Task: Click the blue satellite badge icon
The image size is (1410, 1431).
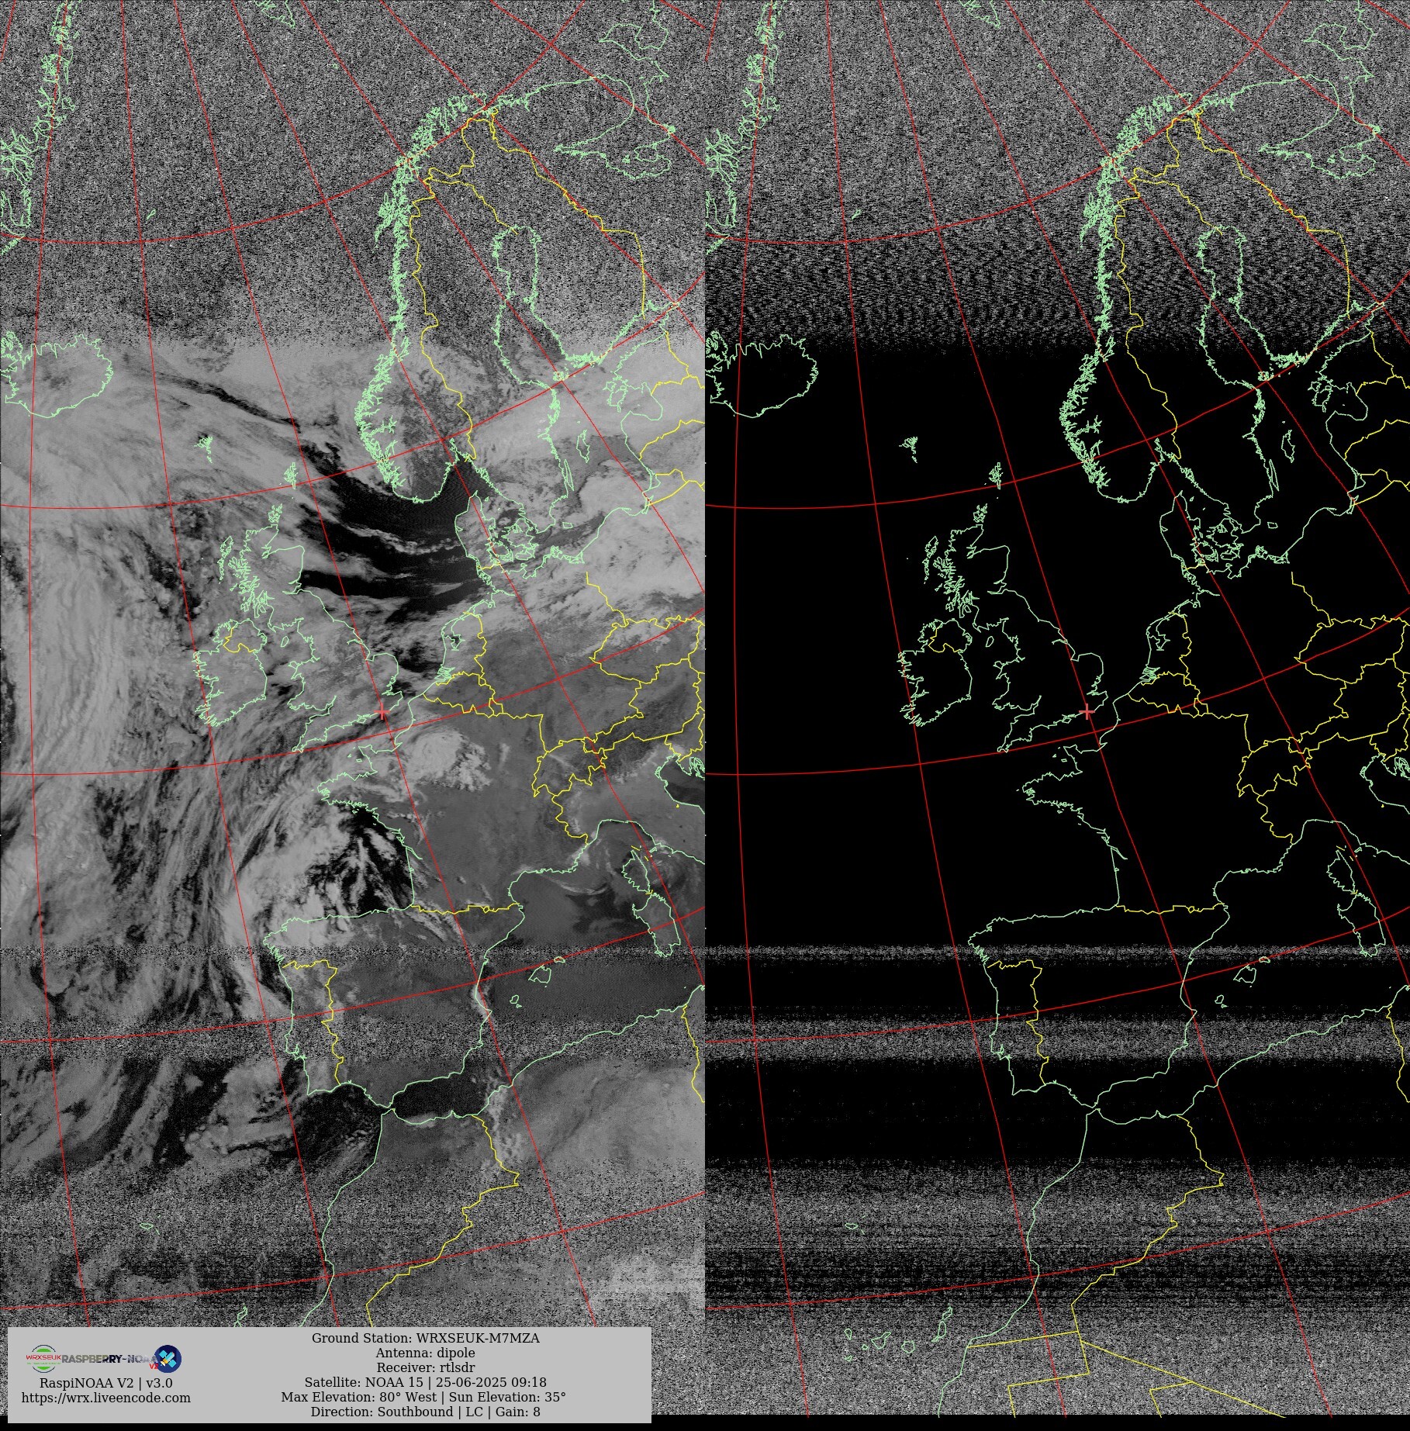Action: coord(168,1359)
